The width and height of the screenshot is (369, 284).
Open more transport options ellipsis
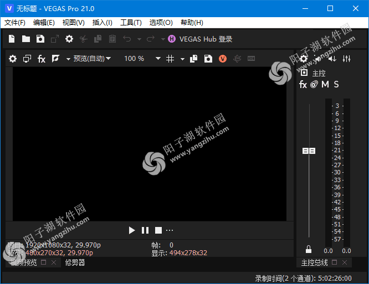pos(170,230)
